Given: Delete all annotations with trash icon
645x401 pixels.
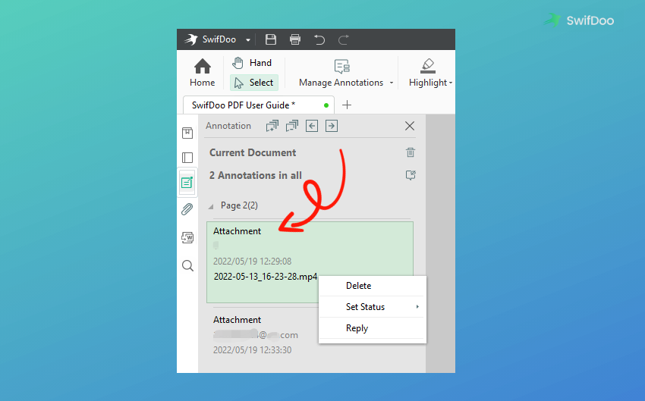Looking at the screenshot, I should pos(411,152).
